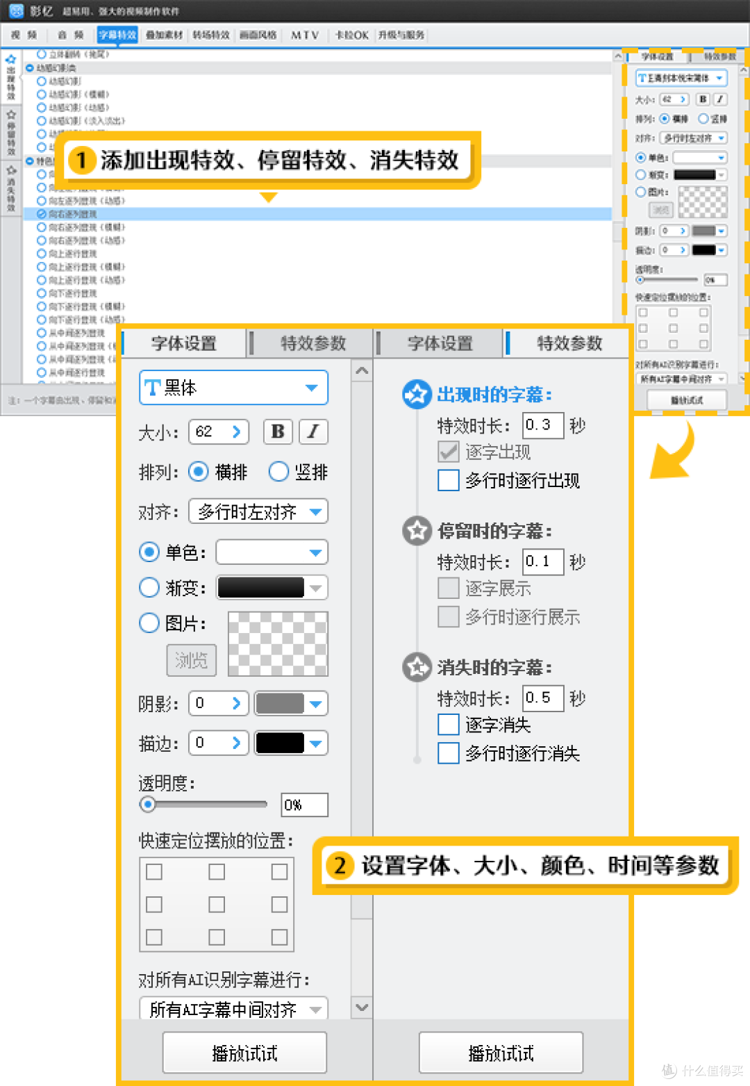750x1086 pixels.
Task: Select 竖排 radio in enlarged panel
Action: click(x=278, y=472)
